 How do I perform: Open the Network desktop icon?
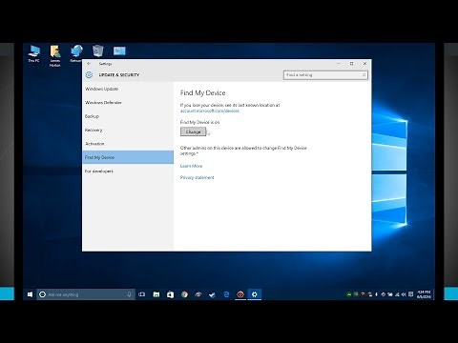pyautogui.click(x=76, y=53)
